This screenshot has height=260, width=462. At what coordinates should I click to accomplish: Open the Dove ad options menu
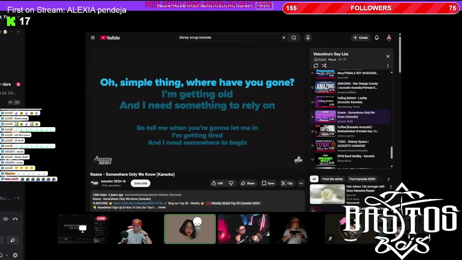pyautogui.click(x=391, y=187)
